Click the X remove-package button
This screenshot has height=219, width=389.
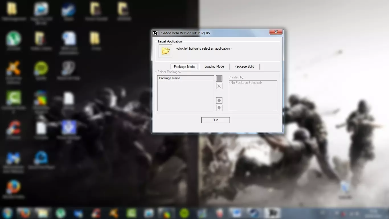coord(219,86)
